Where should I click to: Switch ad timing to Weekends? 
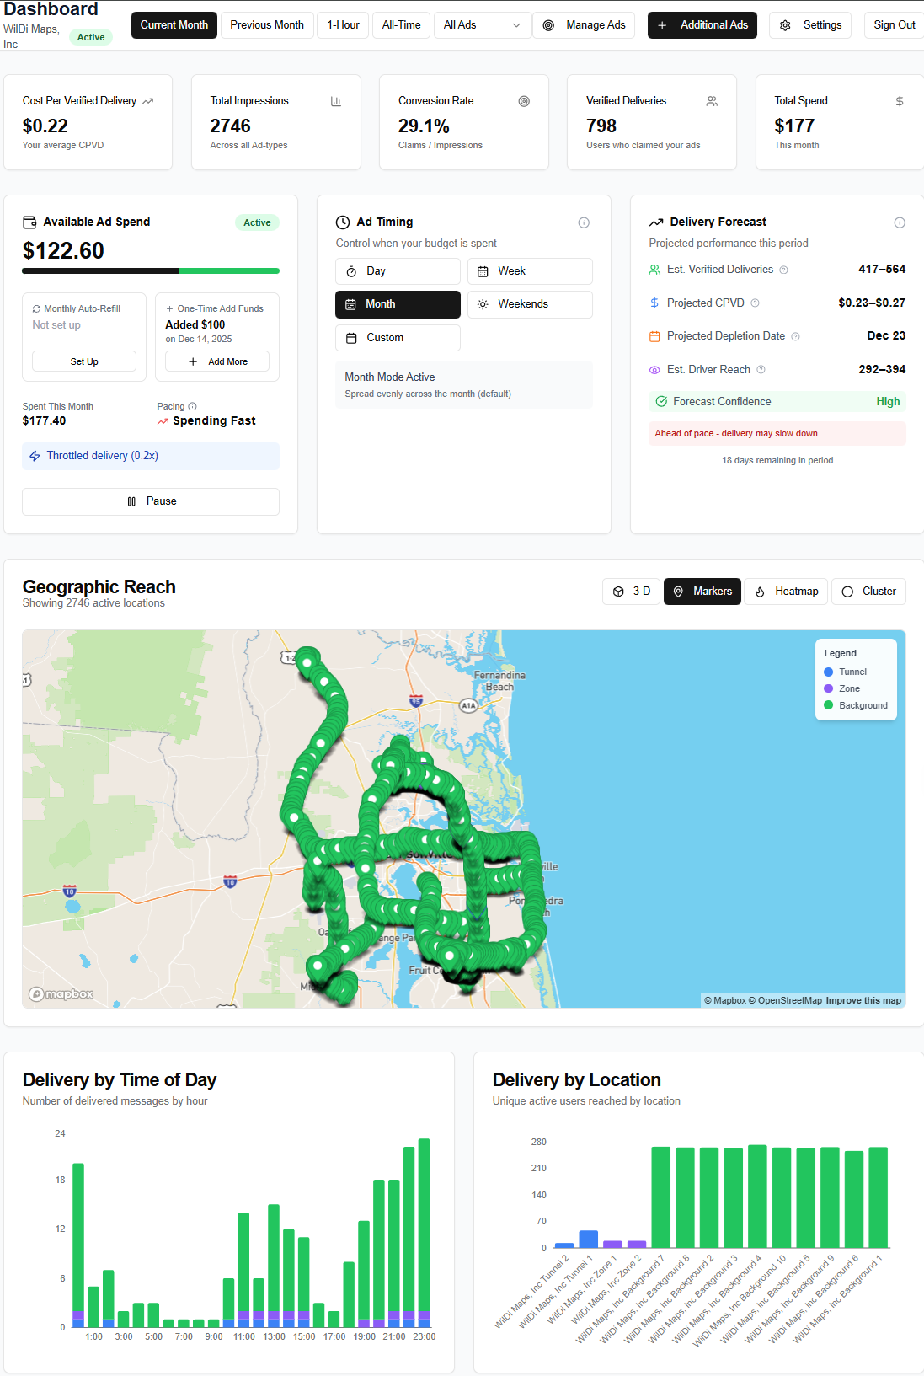pyautogui.click(x=530, y=304)
